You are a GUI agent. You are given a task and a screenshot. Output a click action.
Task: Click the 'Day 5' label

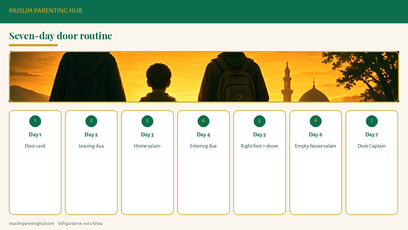pos(259,134)
